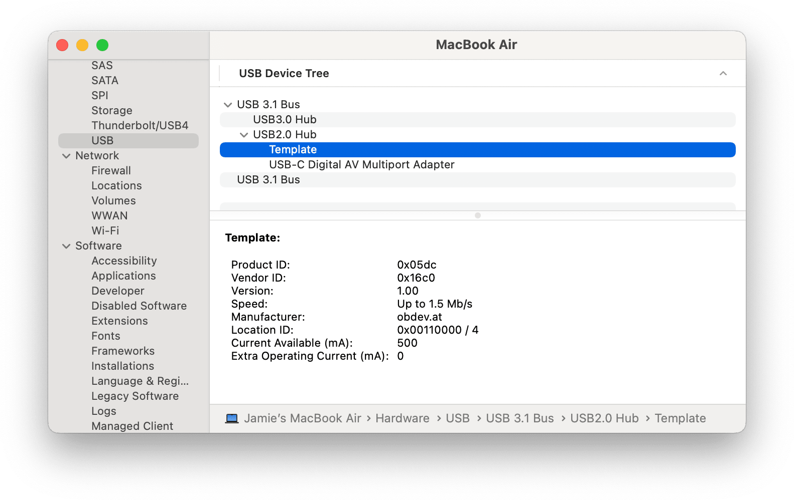Select the second USB 3.1 Bus row
The height and width of the screenshot is (500, 794).
click(478, 180)
